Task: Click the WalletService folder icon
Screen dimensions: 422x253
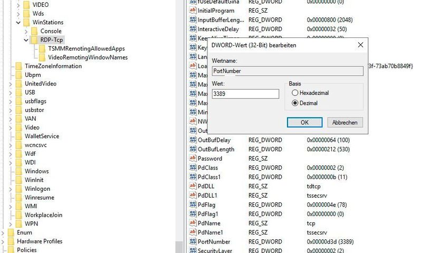Action: 18,136
